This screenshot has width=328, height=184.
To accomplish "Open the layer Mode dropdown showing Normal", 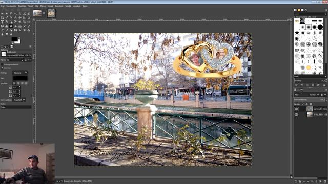I will click(314, 95).
